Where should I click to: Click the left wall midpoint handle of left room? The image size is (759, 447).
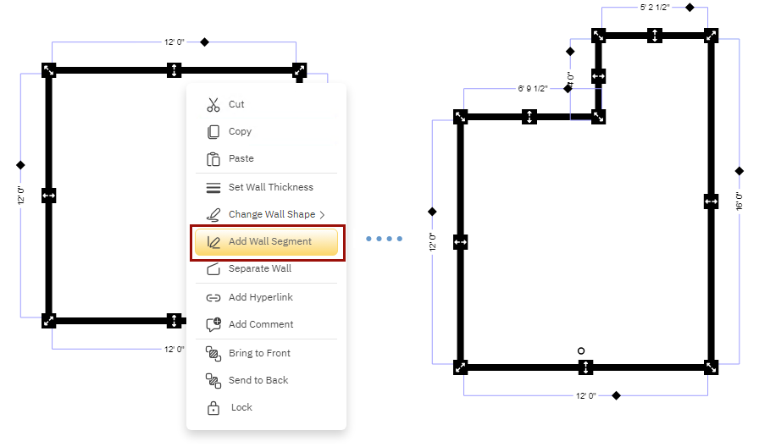click(x=49, y=196)
